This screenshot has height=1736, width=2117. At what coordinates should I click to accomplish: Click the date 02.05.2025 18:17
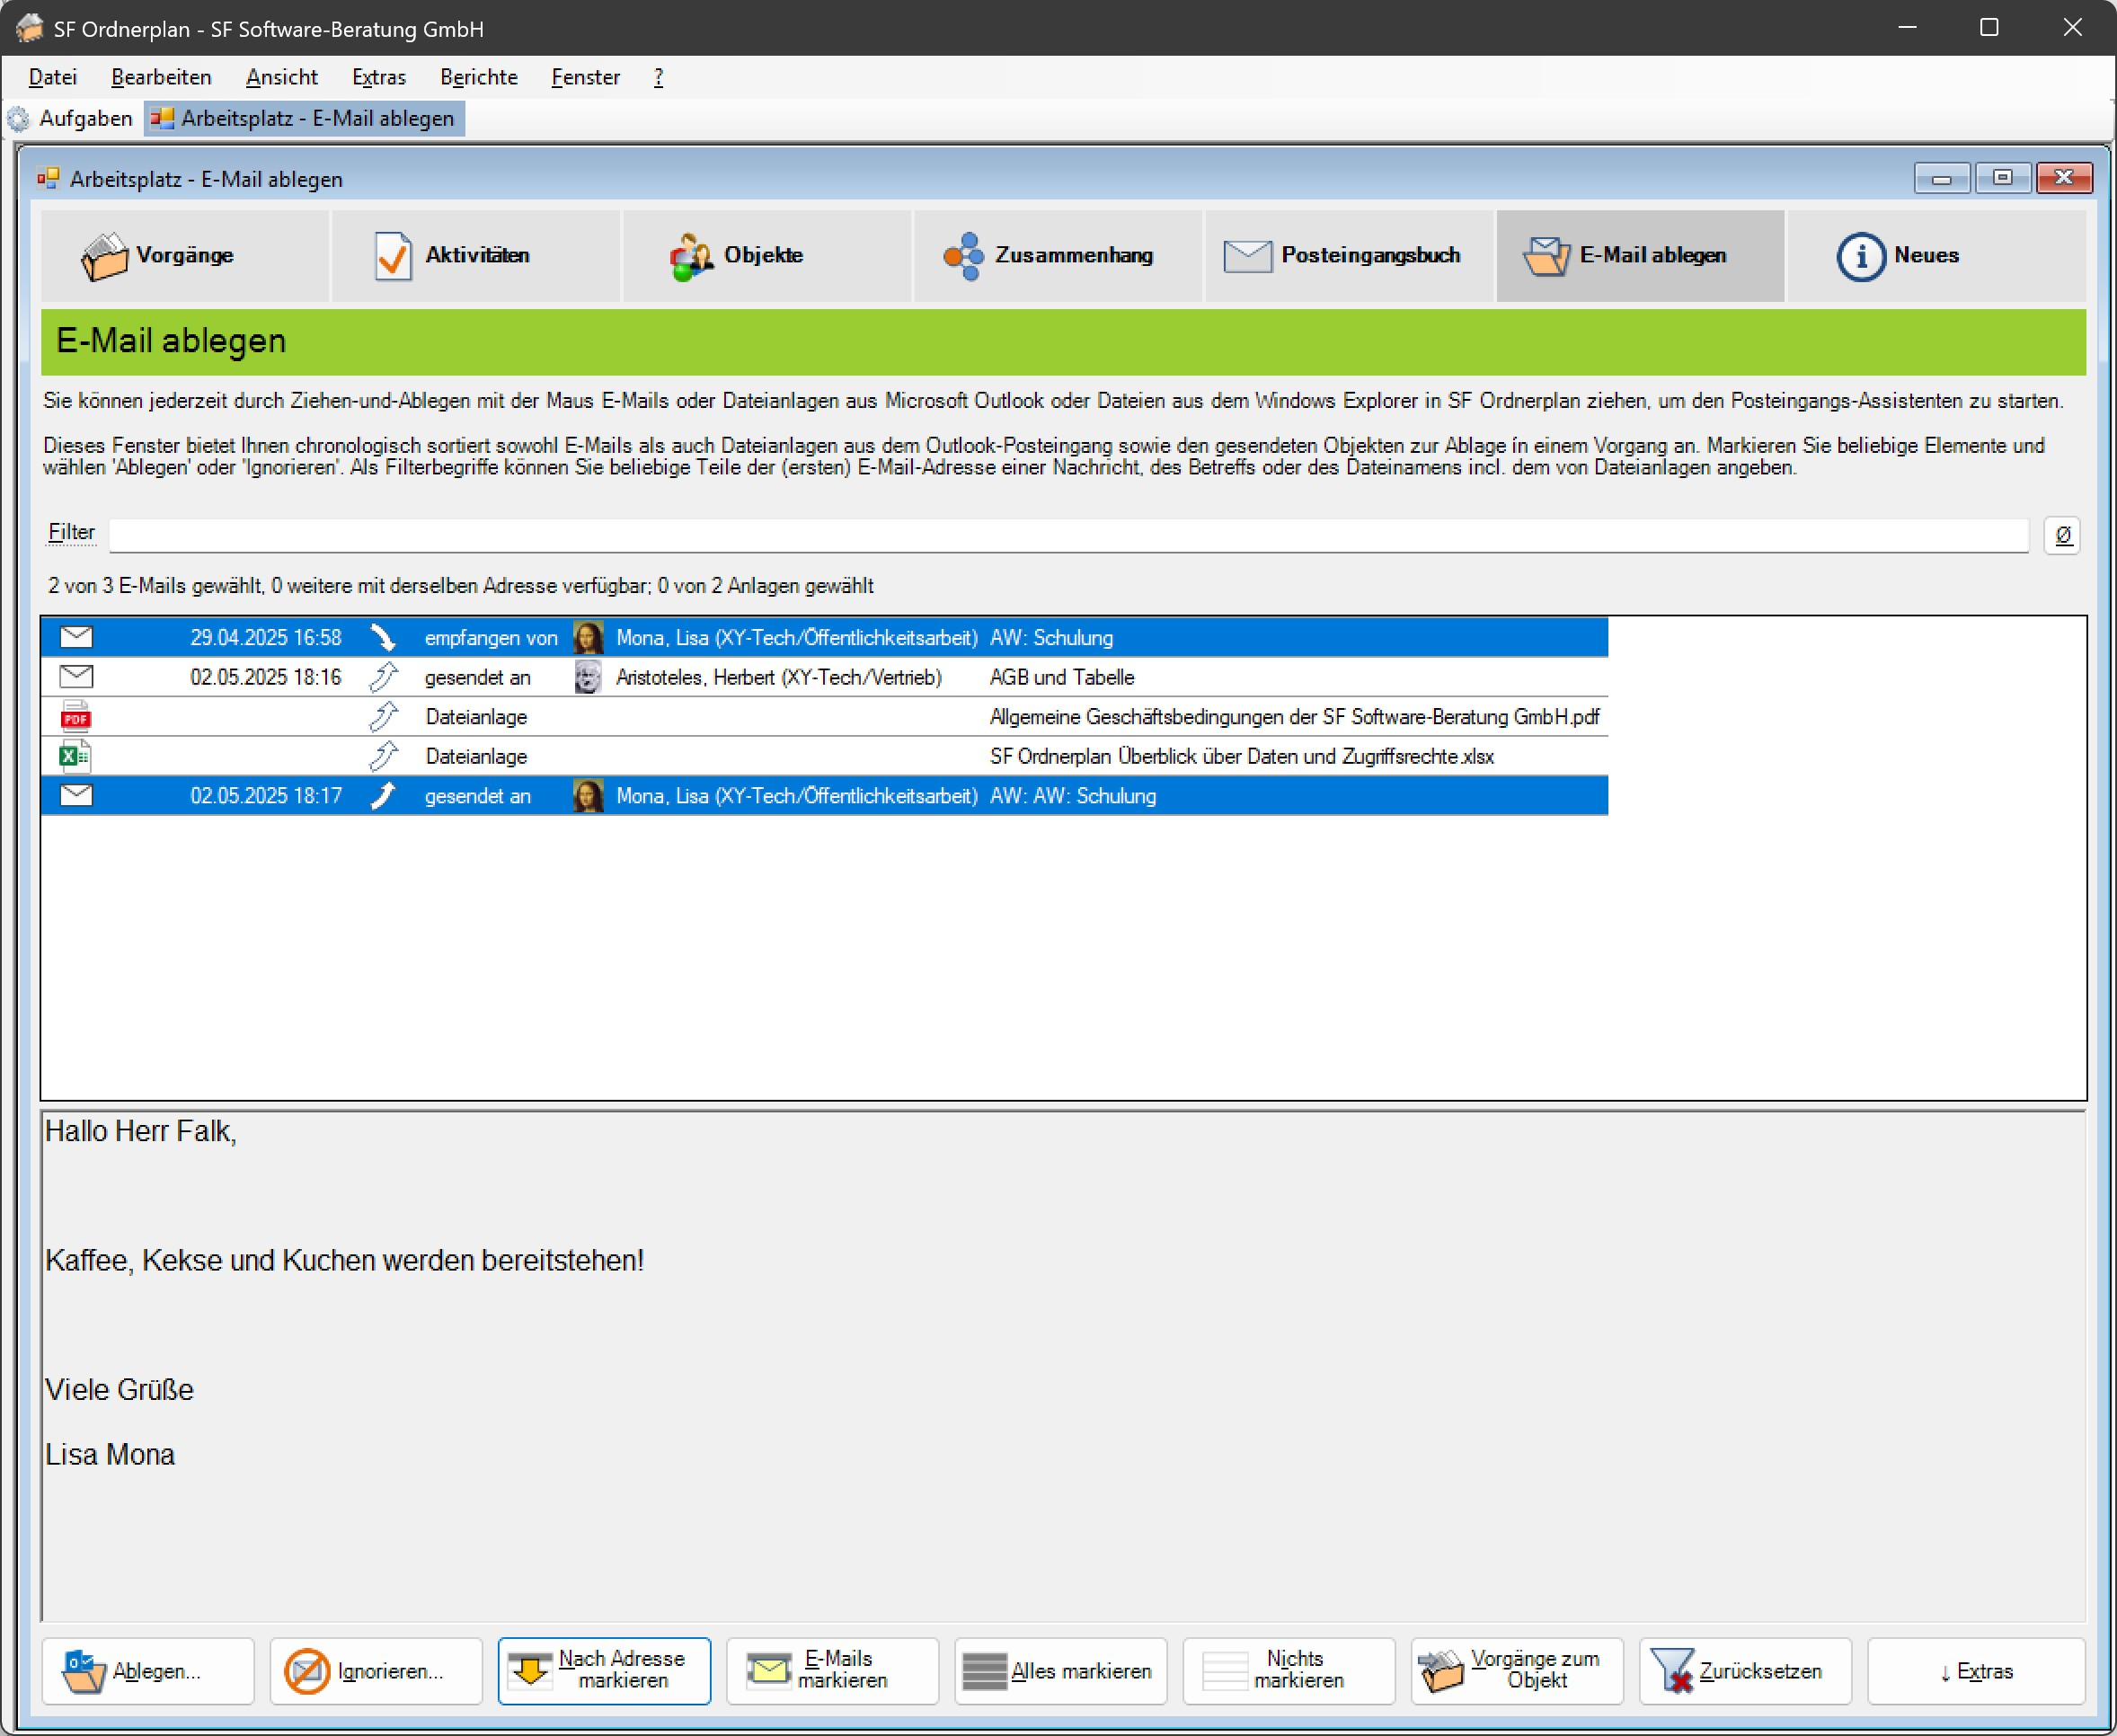click(x=266, y=796)
